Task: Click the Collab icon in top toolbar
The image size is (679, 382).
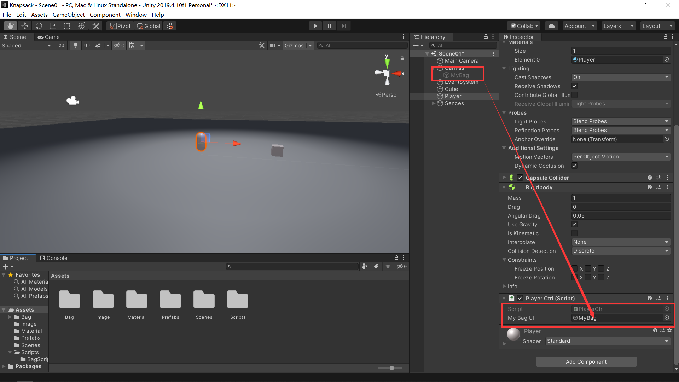Action: tap(523, 26)
